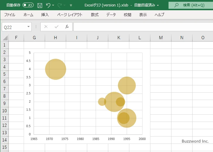Select the large bubble near 1972
The width and height of the screenshot is (213, 152).
56,69
